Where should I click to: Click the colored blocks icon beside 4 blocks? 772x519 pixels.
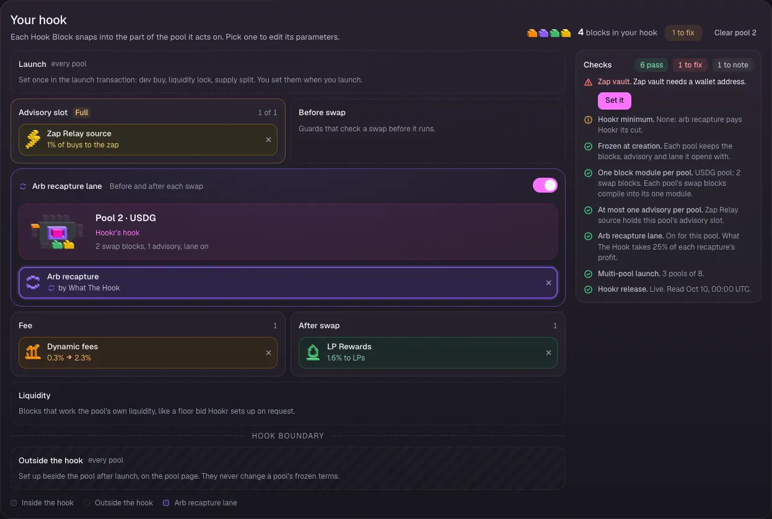click(x=549, y=33)
